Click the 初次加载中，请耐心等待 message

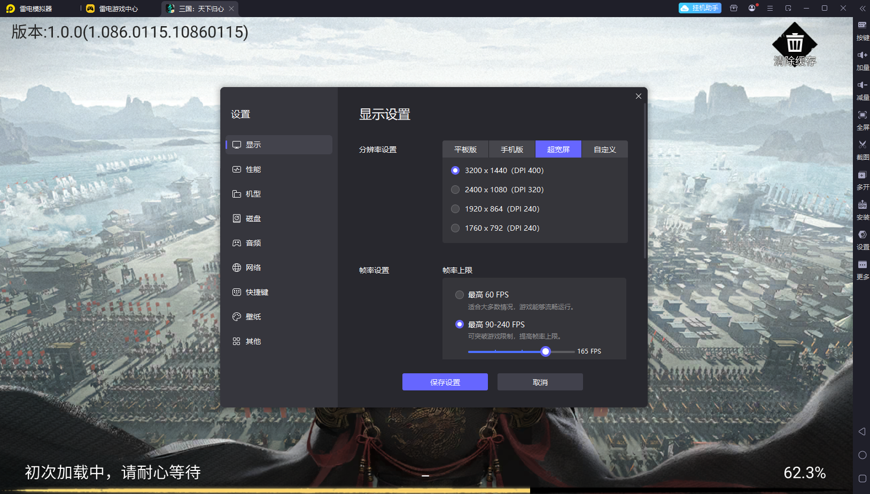tap(113, 472)
